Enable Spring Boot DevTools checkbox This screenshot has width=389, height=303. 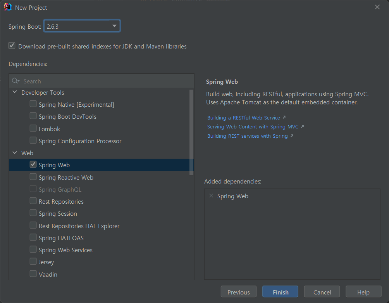(33, 116)
